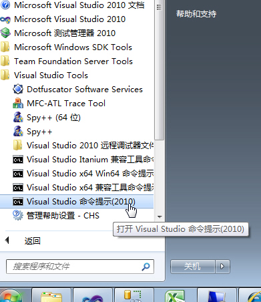Image resolution: width=261 pixels, height=302 pixels.
Task: Click the programs list scrollbar thumb
Action: tap(160, 71)
